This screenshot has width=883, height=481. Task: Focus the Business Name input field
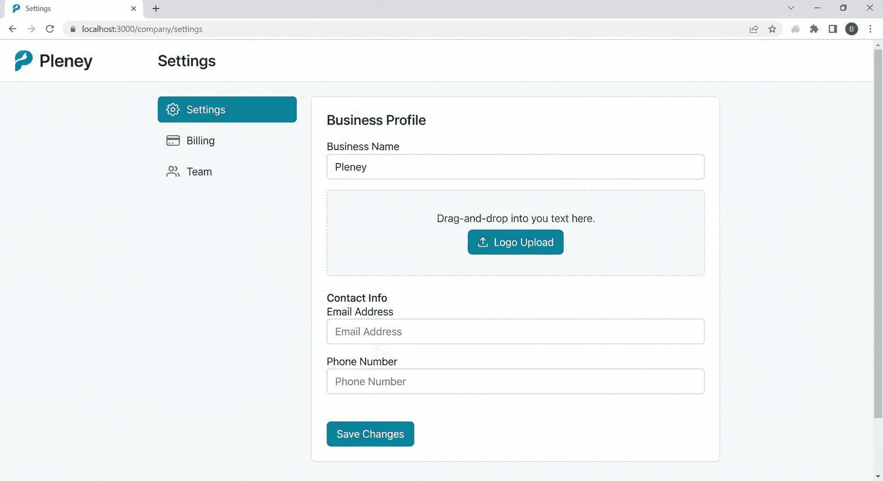pos(515,167)
